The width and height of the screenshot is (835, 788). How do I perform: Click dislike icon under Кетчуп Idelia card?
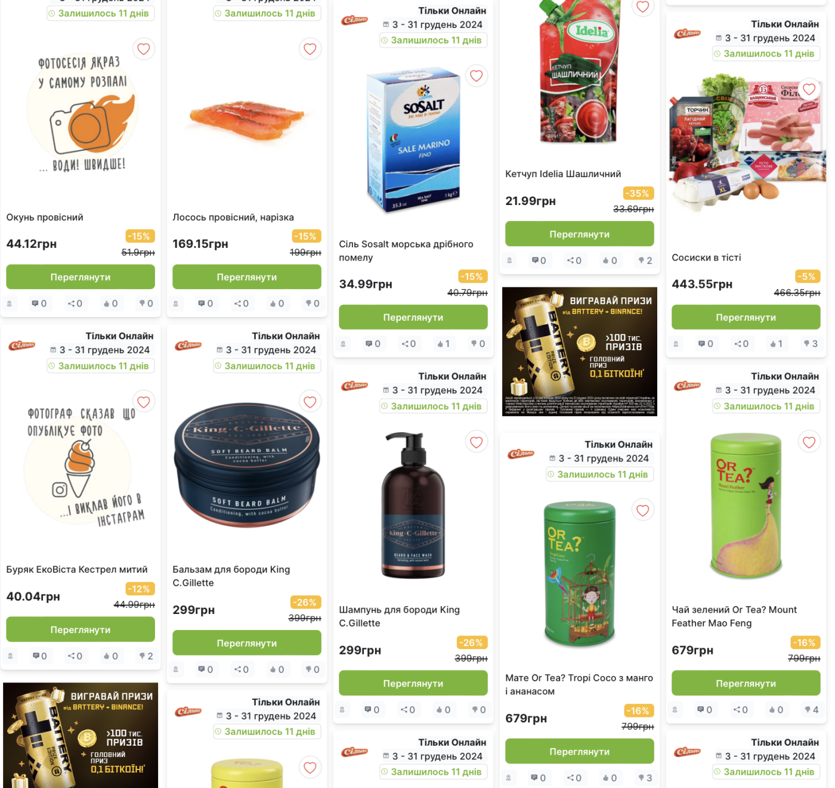click(645, 260)
